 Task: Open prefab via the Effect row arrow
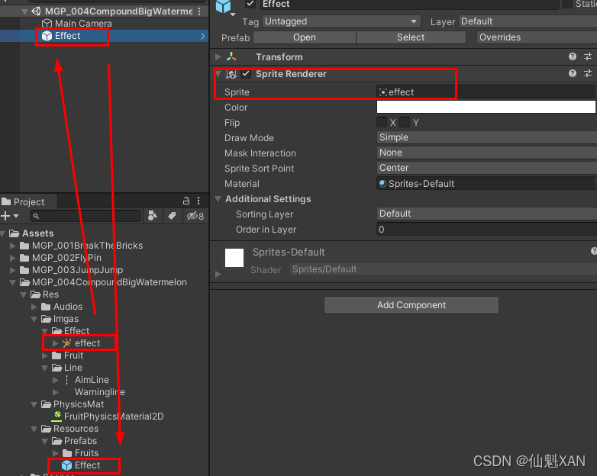coord(202,36)
